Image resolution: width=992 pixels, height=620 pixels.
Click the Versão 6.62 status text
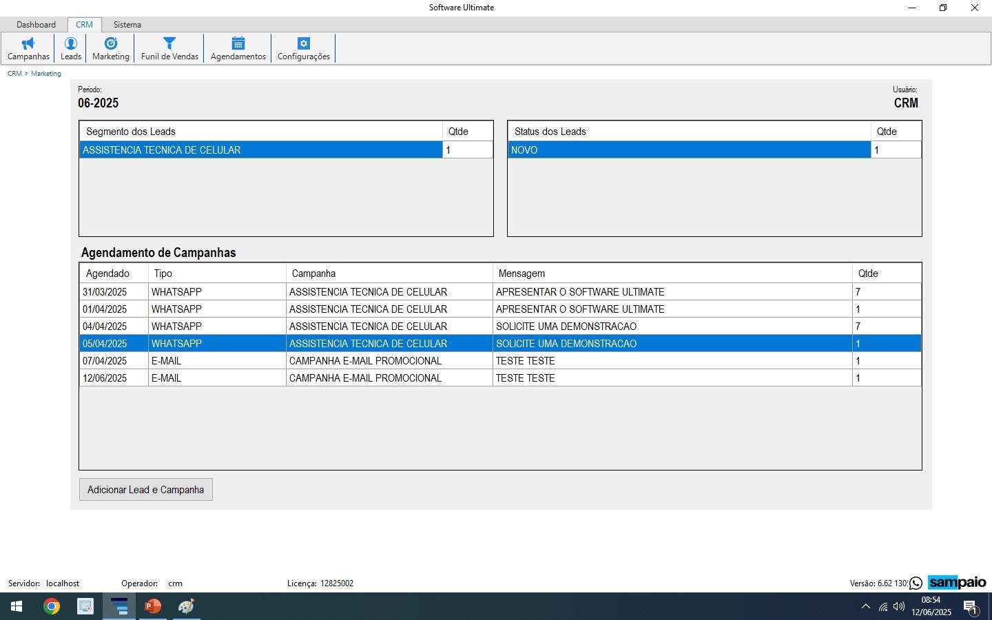click(x=878, y=583)
